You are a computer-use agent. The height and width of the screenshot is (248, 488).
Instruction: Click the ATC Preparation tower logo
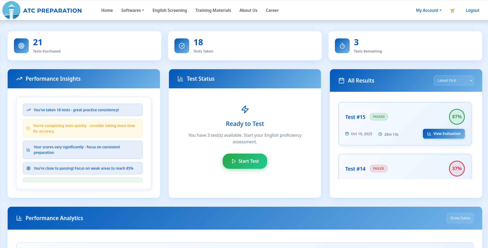click(x=11, y=10)
